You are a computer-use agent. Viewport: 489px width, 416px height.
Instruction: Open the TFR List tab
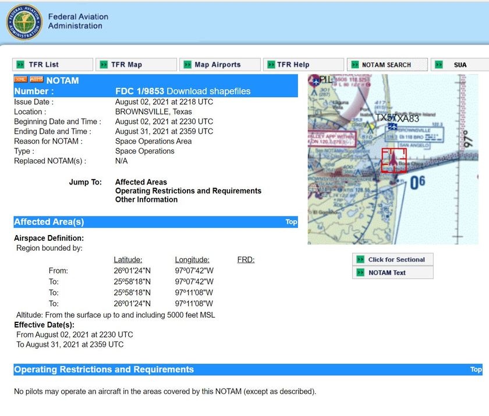coord(53,65)
